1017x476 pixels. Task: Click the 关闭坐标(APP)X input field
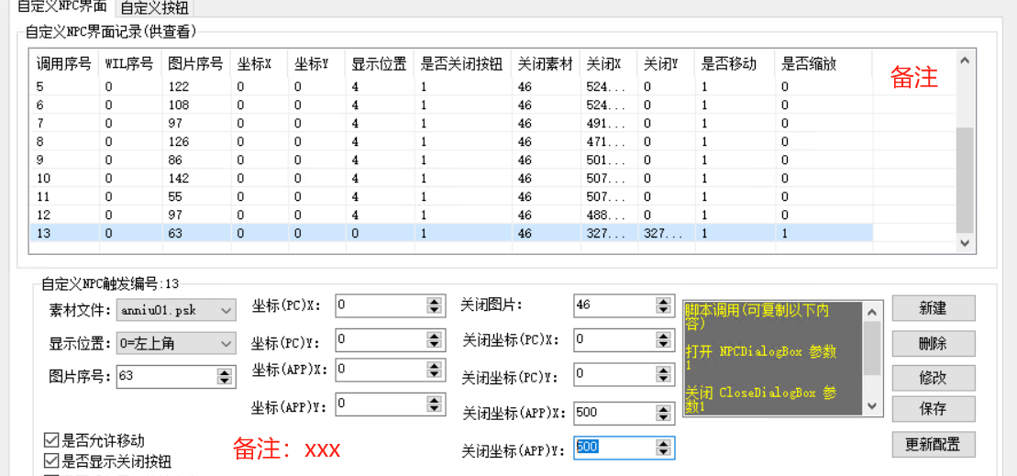[614, 413]
